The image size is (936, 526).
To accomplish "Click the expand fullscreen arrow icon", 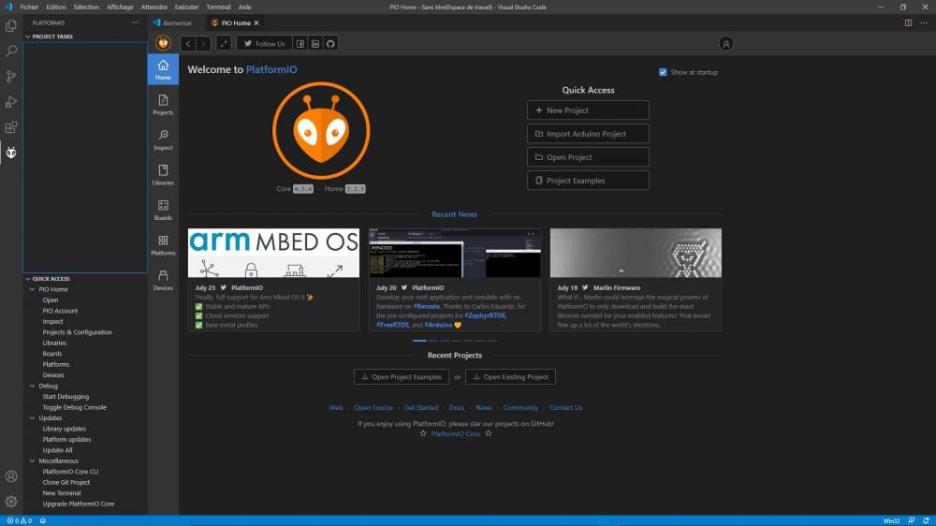I will click(x=224, y=44).
